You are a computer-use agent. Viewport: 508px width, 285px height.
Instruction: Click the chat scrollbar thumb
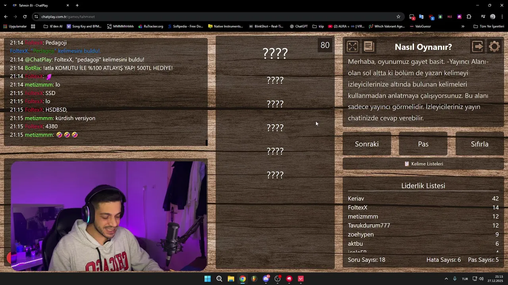(x=206, y=142)
